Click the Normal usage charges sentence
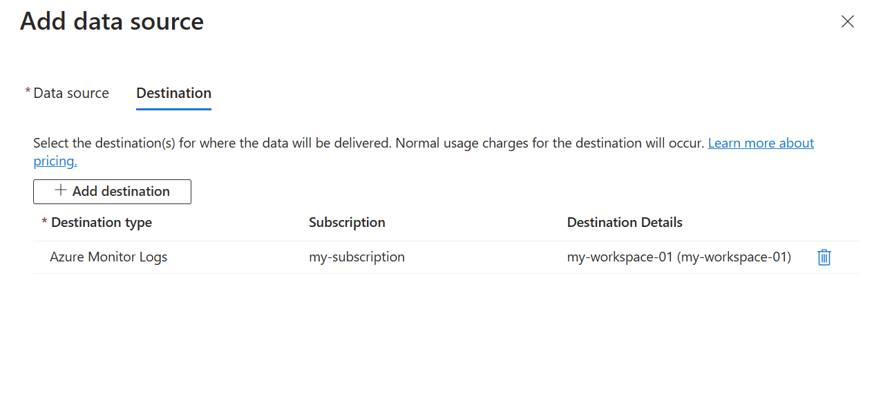This screenshot has height=398, width=883. (x=550, y=143)
